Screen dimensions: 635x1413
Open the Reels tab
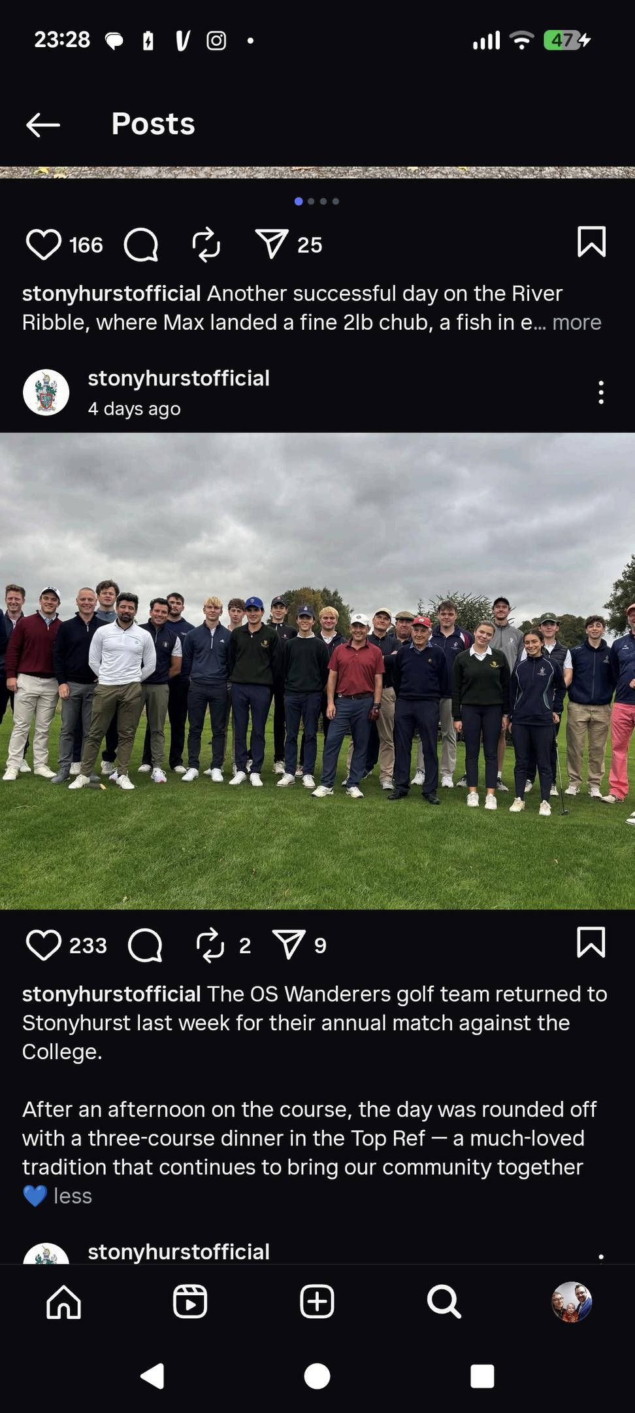point(190,1301)
